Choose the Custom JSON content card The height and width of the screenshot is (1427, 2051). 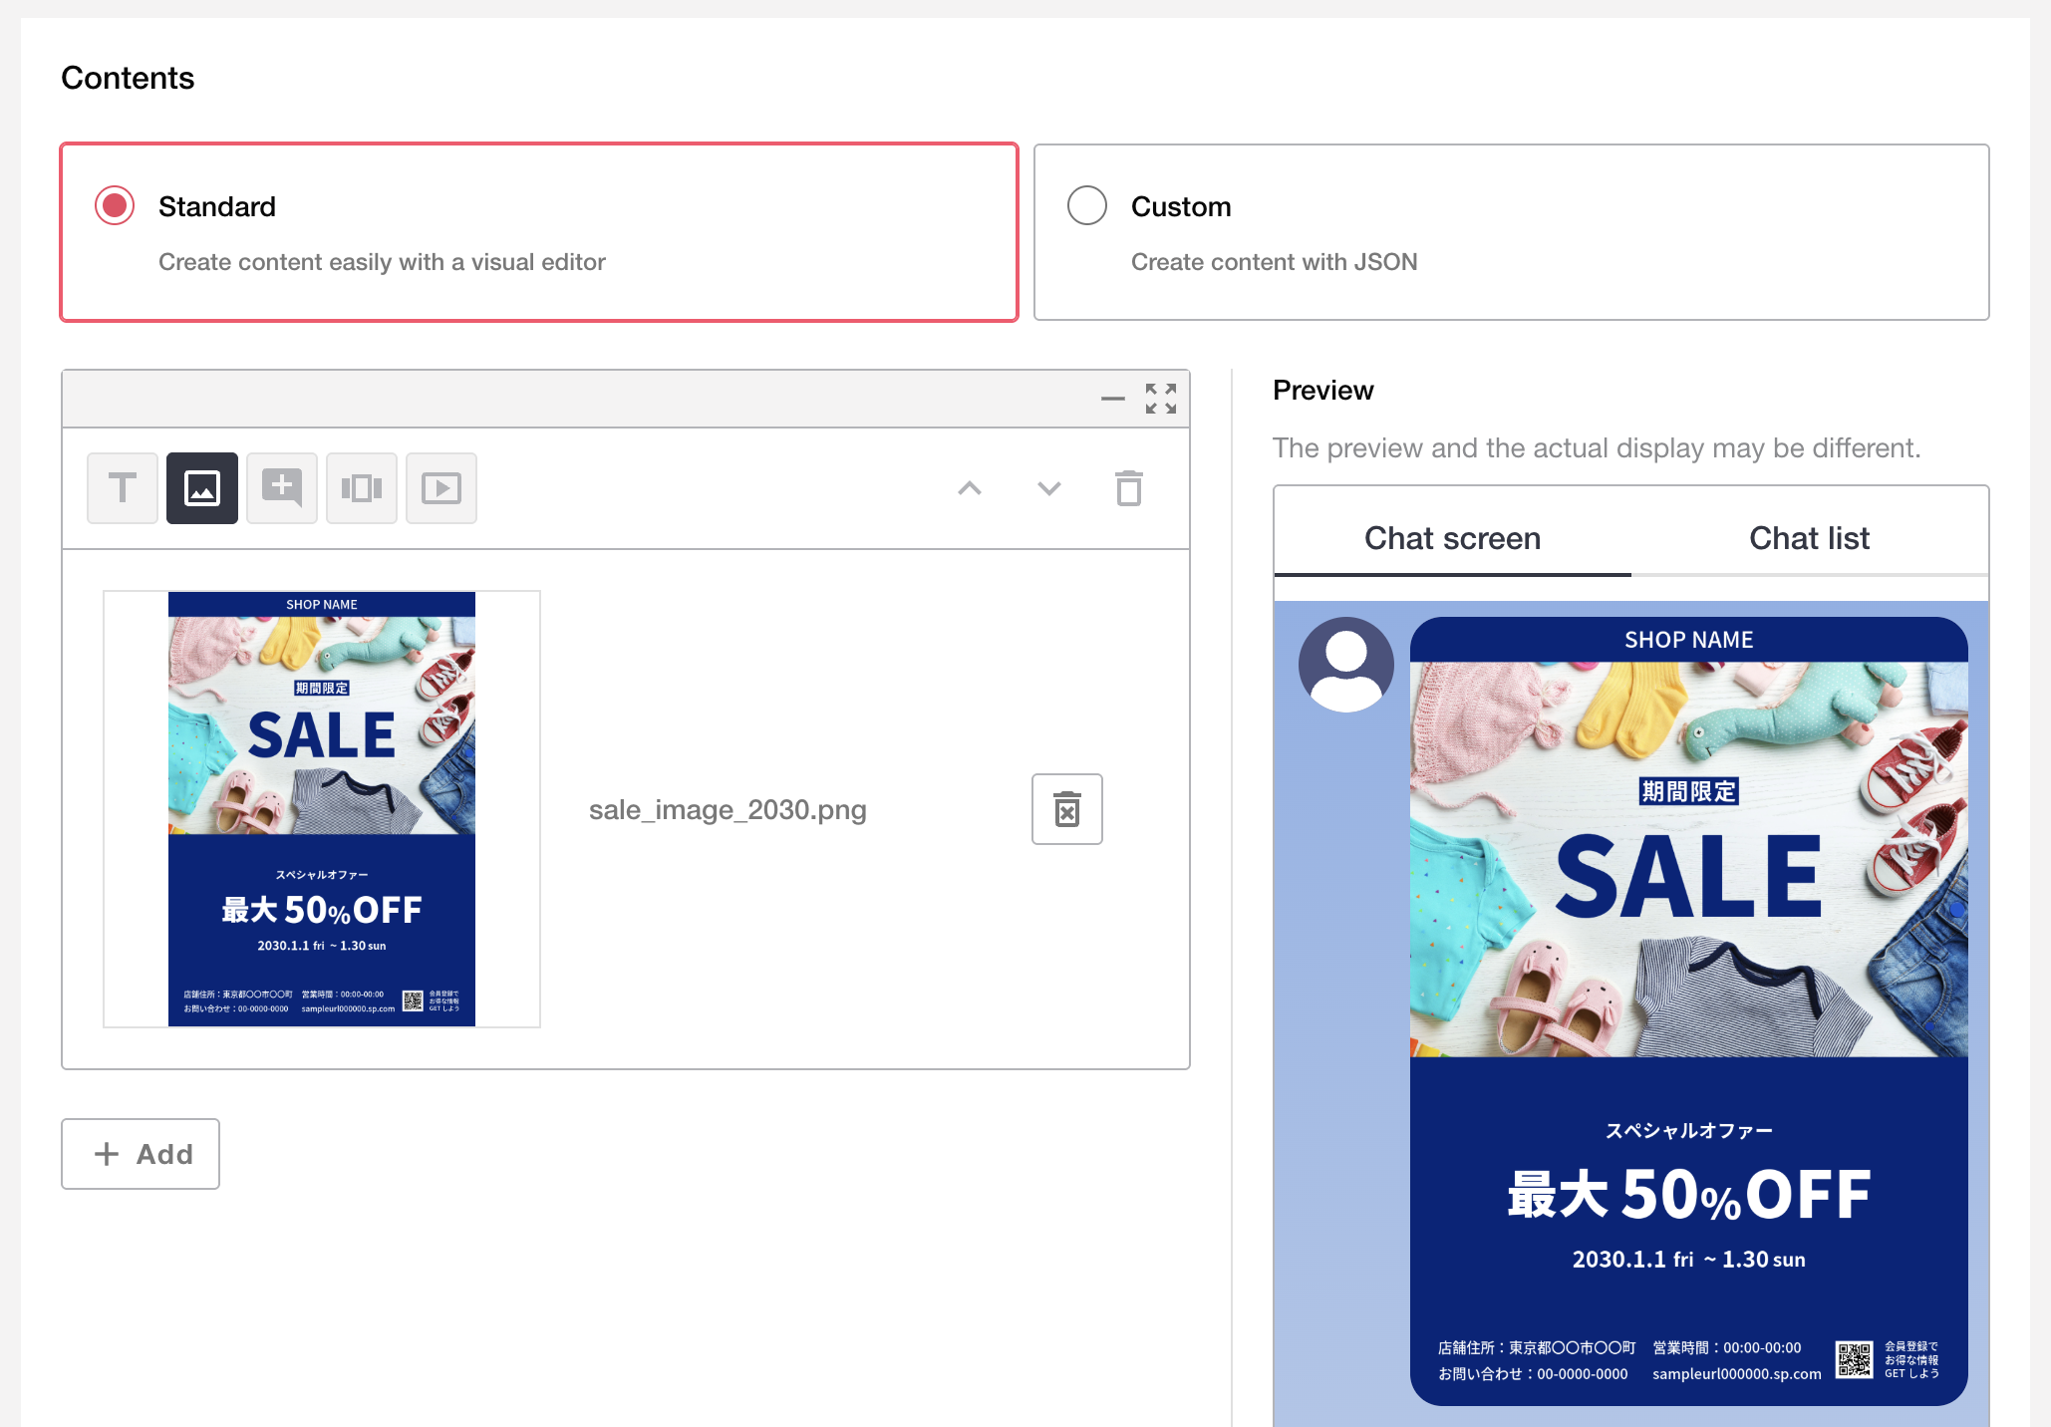1511,232
